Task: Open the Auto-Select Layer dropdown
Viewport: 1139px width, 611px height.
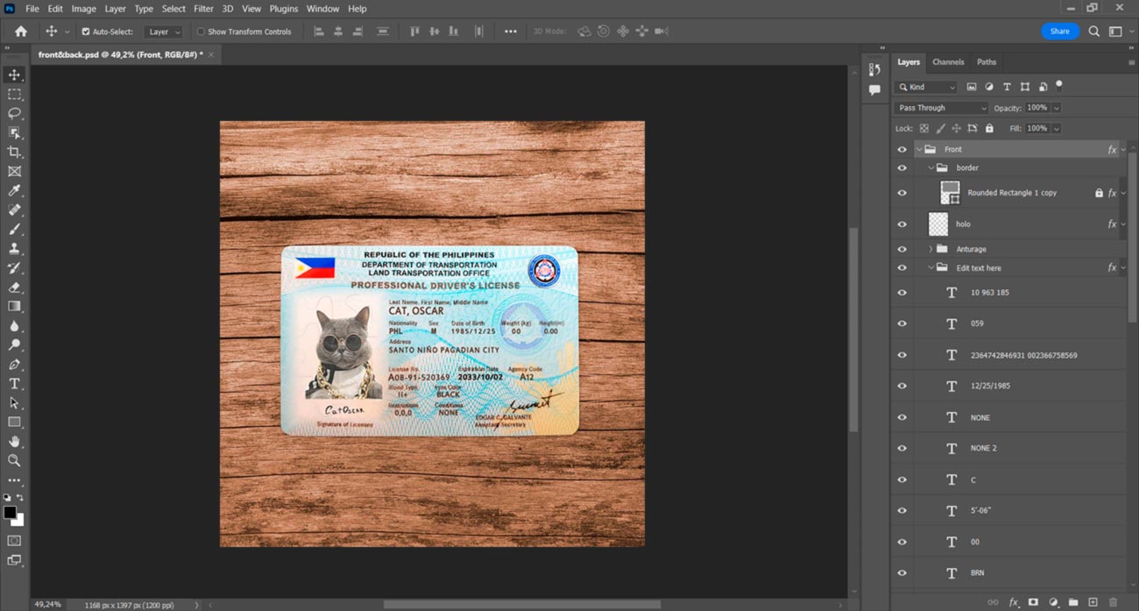Action: click(x=163, y=32)
